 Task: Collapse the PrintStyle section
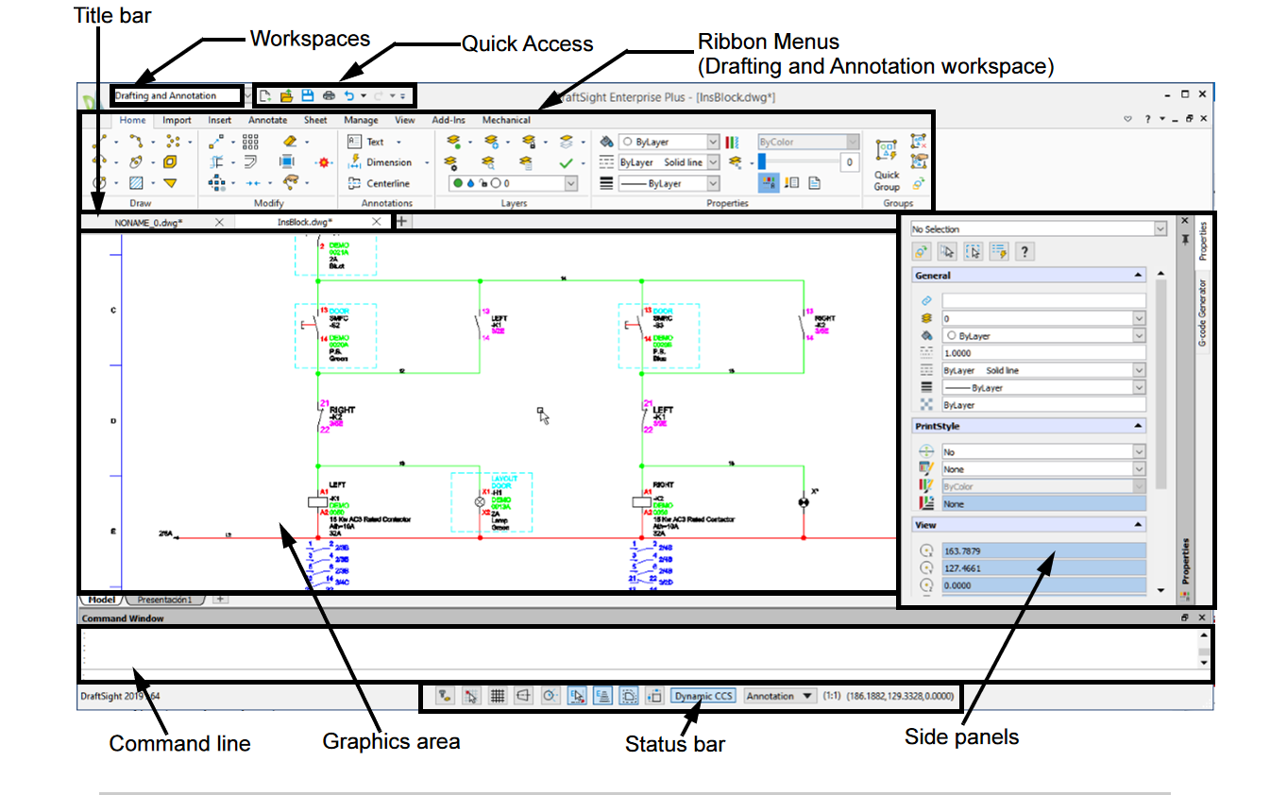1138,426
